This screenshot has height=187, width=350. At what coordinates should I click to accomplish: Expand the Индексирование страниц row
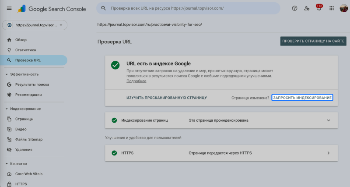tap(329, 120)
